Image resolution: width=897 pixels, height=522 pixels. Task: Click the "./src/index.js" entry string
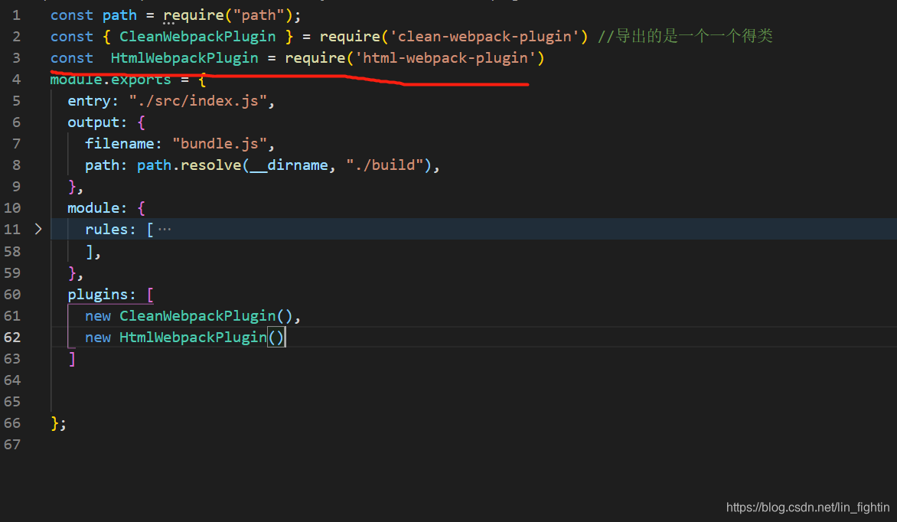[198, 101]
